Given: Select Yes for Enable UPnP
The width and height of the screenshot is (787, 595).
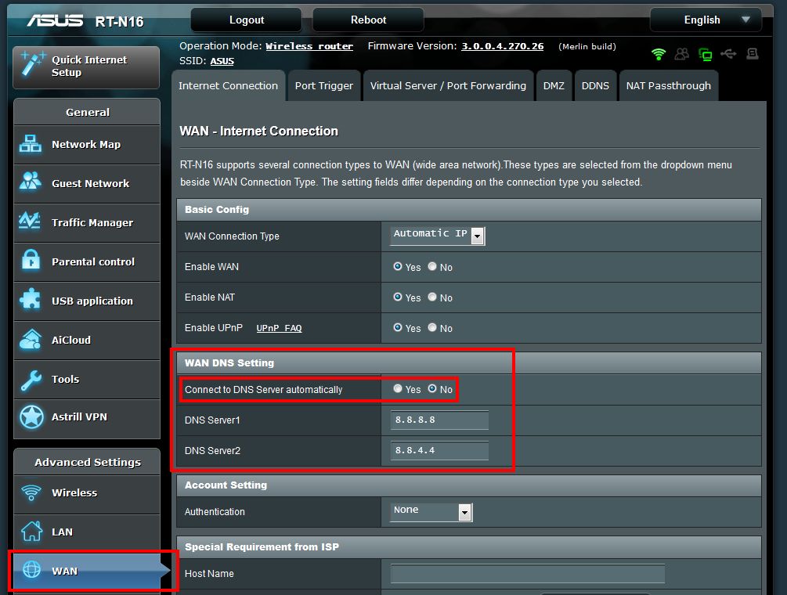Looking at the screenshot, I should [398, 327].
